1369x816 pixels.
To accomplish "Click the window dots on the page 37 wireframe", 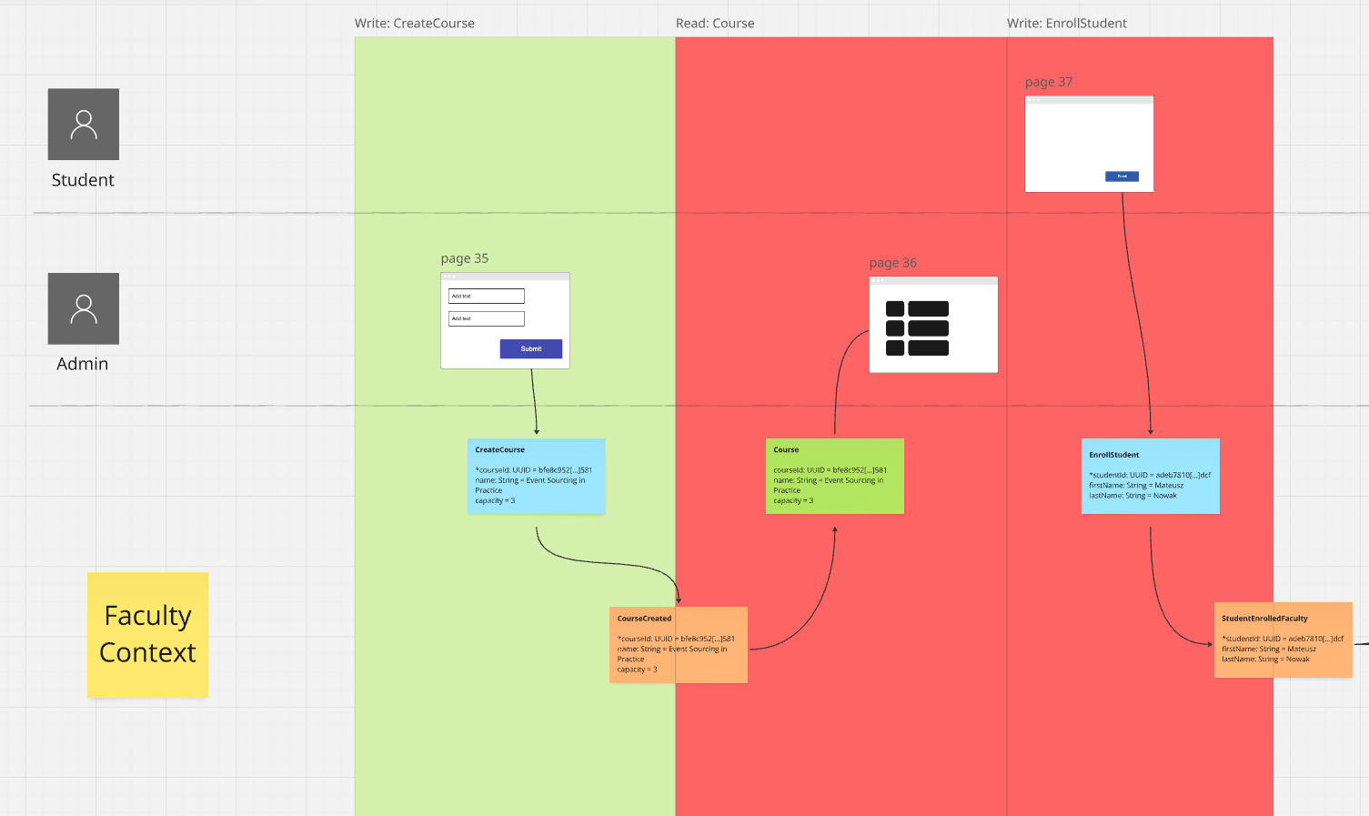I will pos(1032,99).
